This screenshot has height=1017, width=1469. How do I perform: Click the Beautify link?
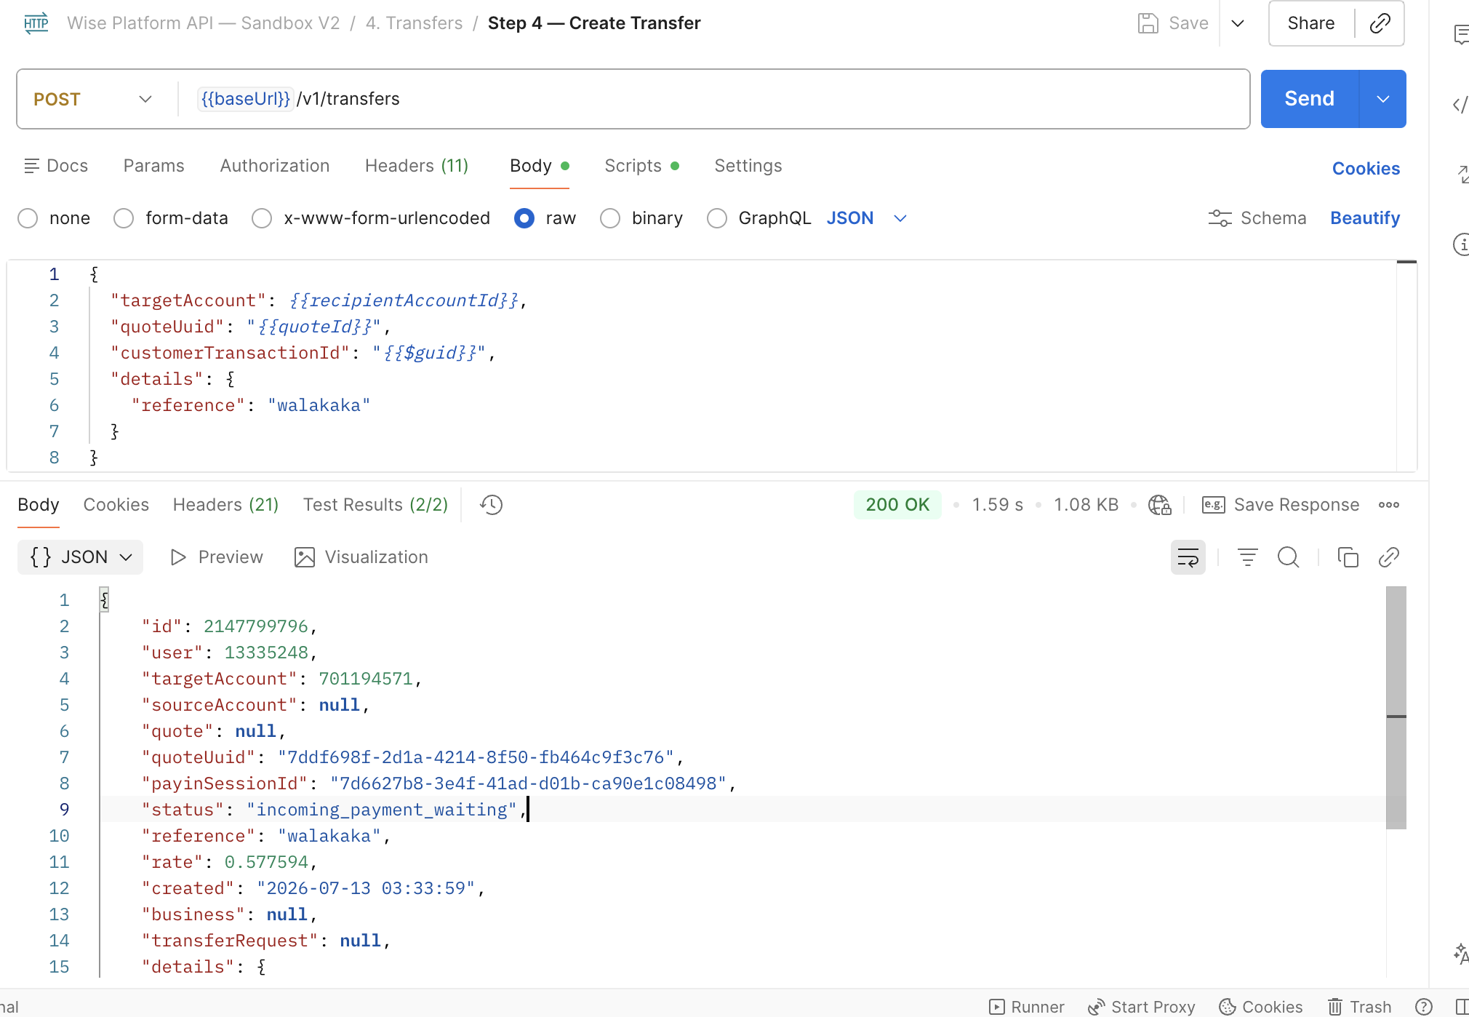pyautogui.click(x=1365, y=218)
